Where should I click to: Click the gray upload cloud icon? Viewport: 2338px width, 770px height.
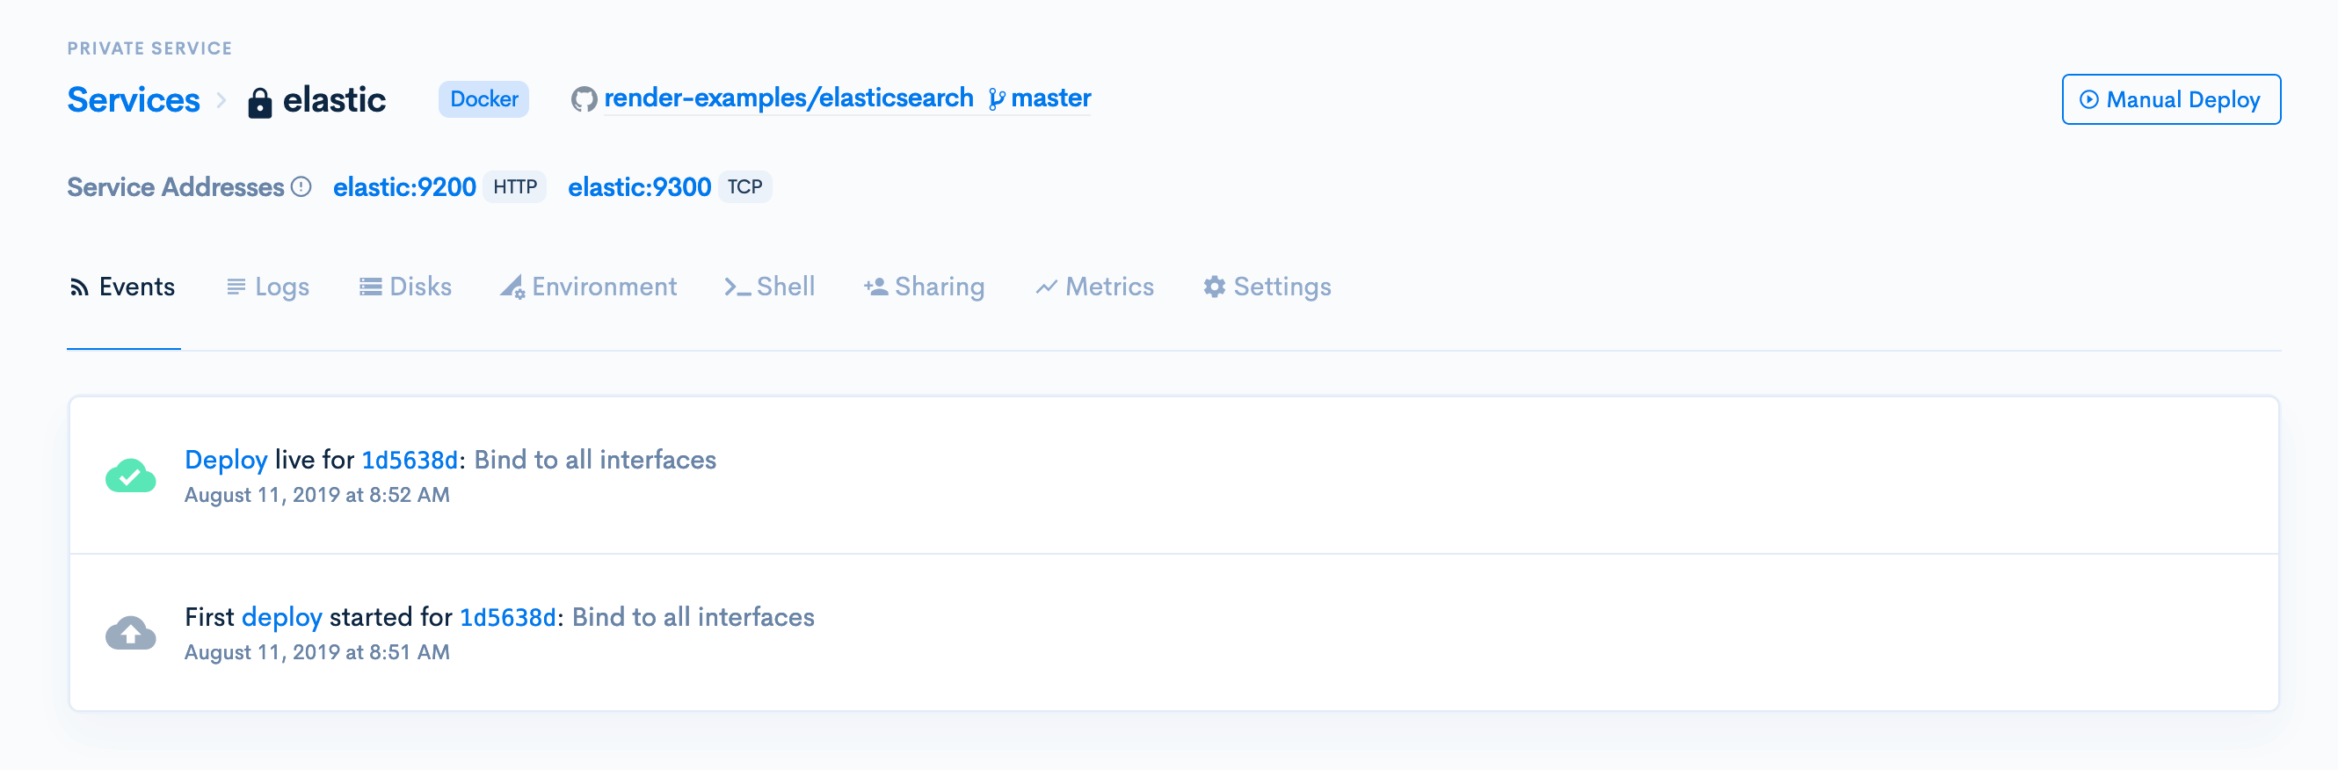(131, 633)
